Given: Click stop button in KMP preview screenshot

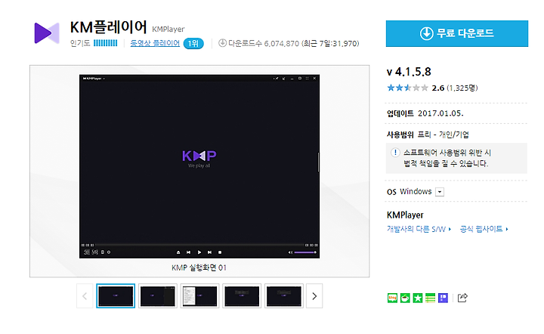Looking at the screenshot, I should pos(220,252).
